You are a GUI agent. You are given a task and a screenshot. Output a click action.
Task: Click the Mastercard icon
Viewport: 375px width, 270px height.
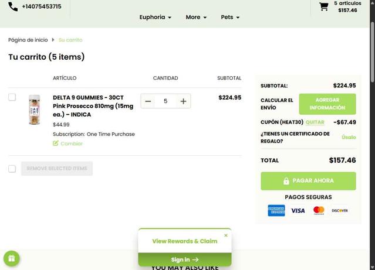(319, 210)
